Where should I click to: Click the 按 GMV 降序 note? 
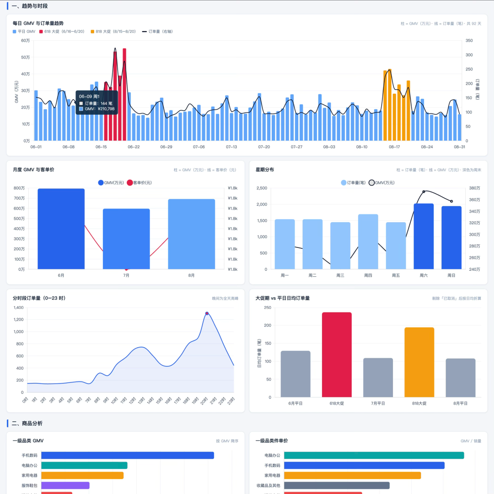(227, 441)
